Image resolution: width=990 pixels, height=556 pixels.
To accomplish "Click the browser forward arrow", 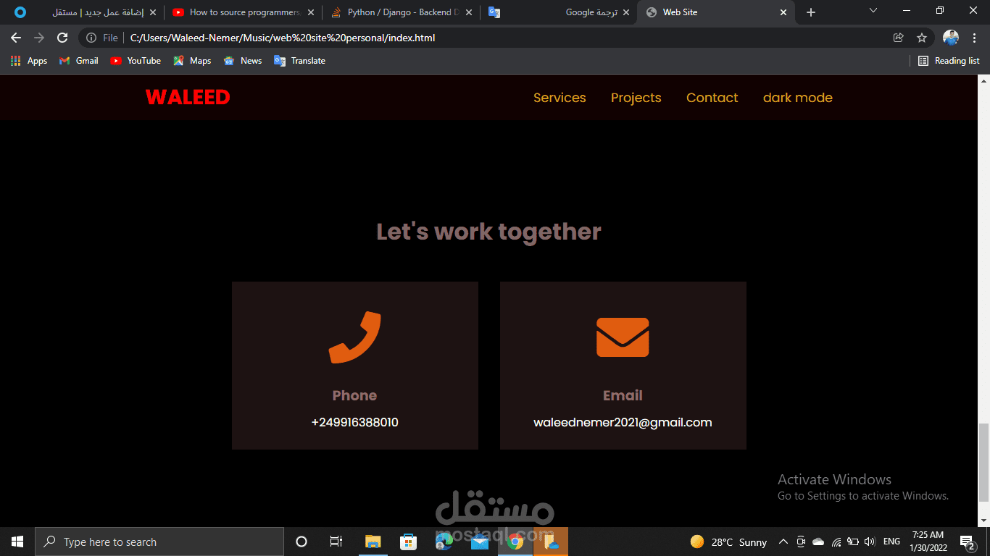I will coord(39,38).
